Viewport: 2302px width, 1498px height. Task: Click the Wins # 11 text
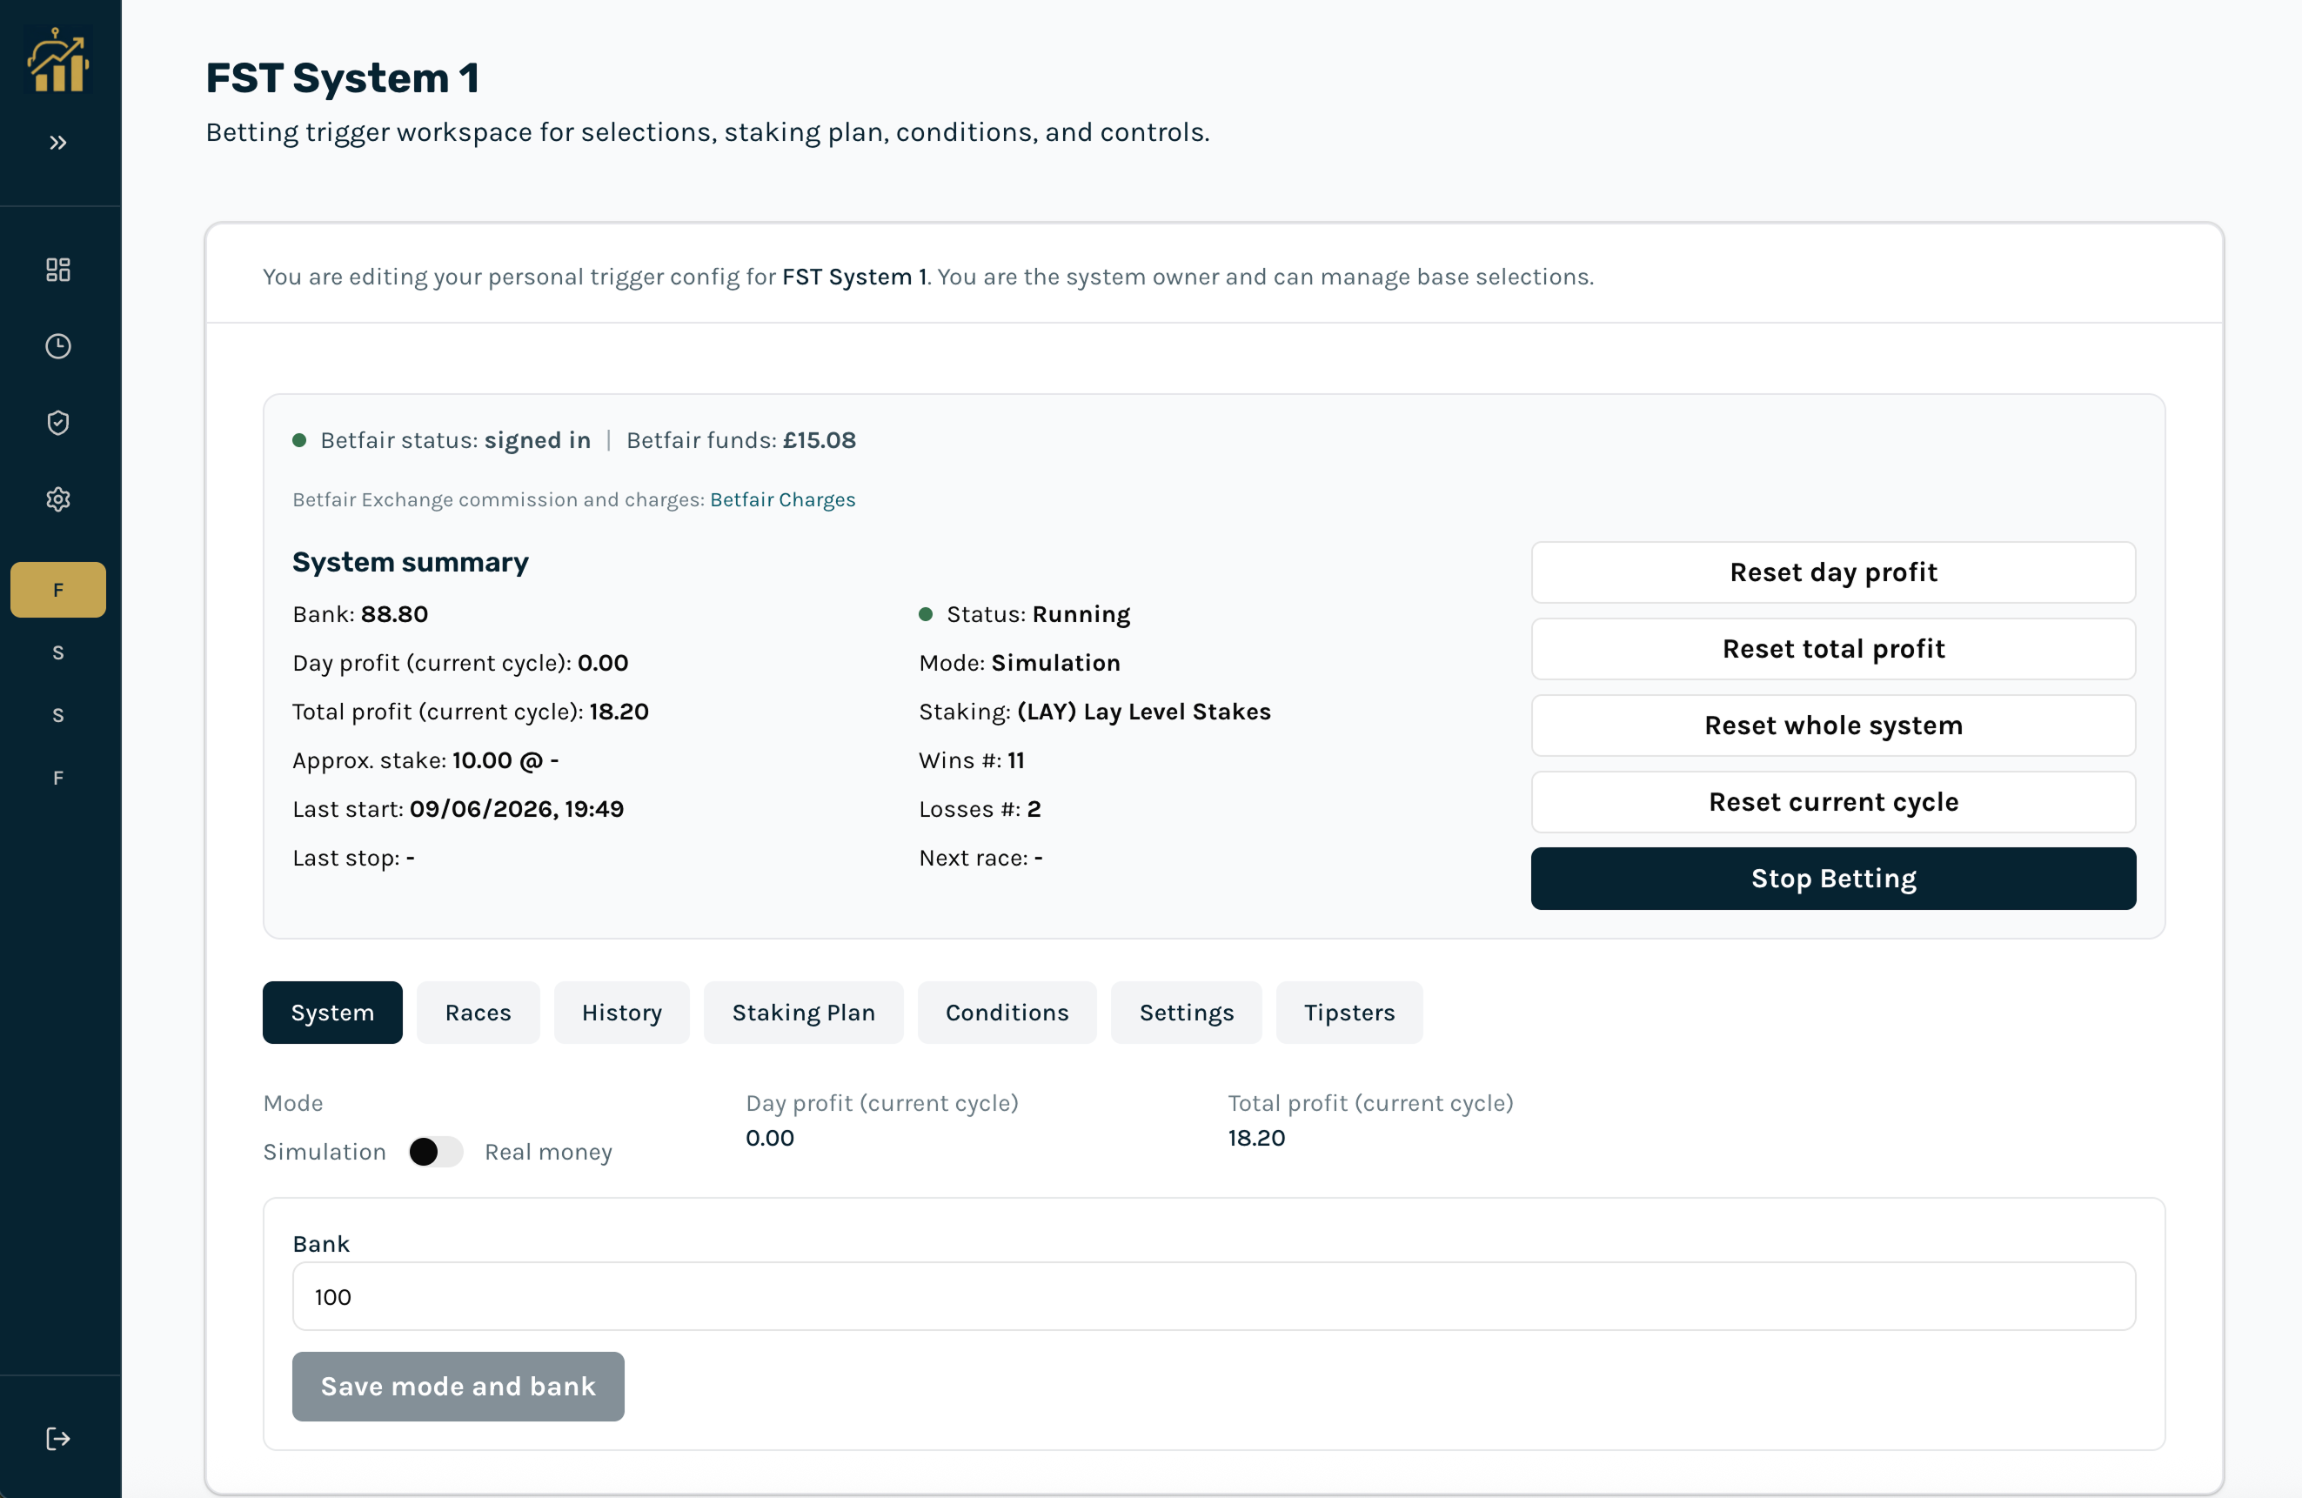(x=971, y=760)
